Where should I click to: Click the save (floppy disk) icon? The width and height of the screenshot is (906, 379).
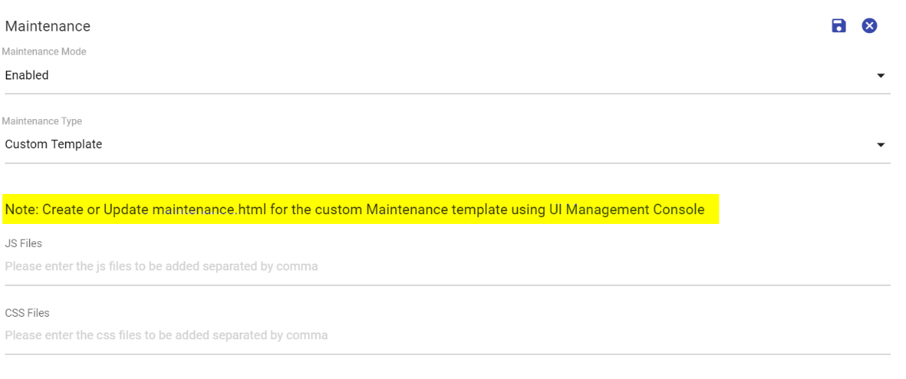[838, 26]
